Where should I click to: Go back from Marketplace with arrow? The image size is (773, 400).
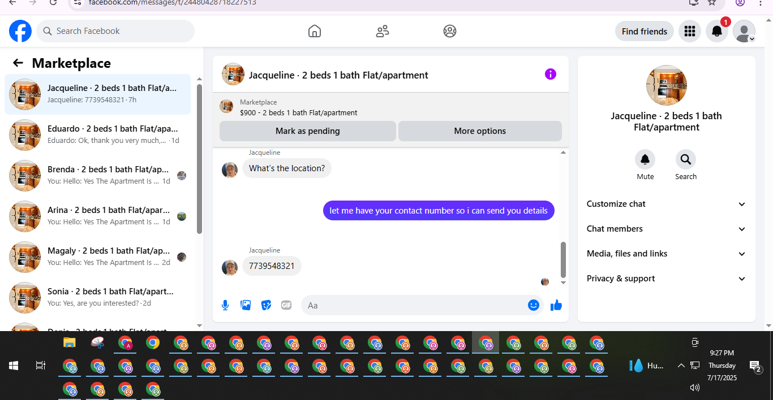[18, 63]
